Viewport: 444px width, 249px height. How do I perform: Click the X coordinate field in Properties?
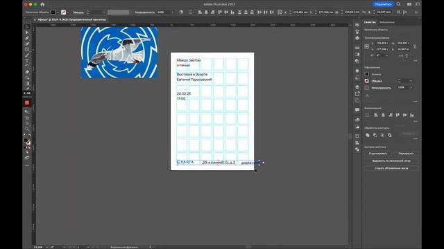[382, 43]
